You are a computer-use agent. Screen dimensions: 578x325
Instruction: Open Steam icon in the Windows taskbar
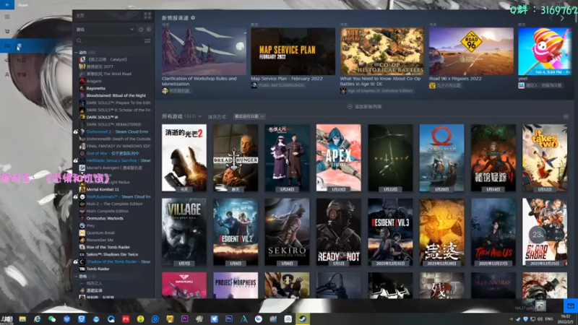click(303, 318)
